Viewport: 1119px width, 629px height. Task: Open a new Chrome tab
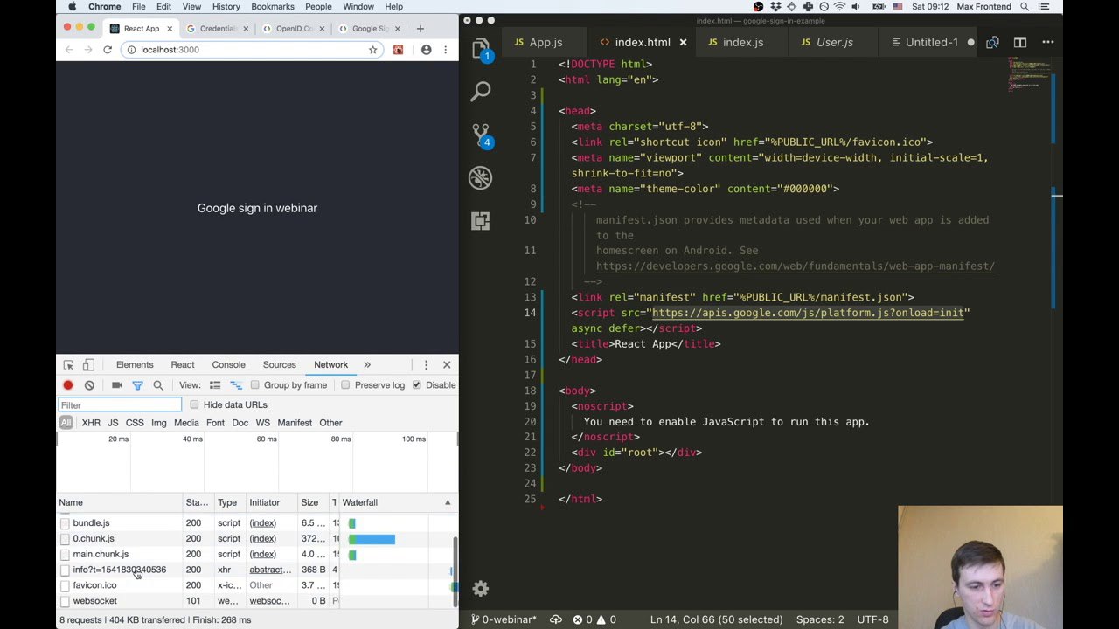[420, 29]
